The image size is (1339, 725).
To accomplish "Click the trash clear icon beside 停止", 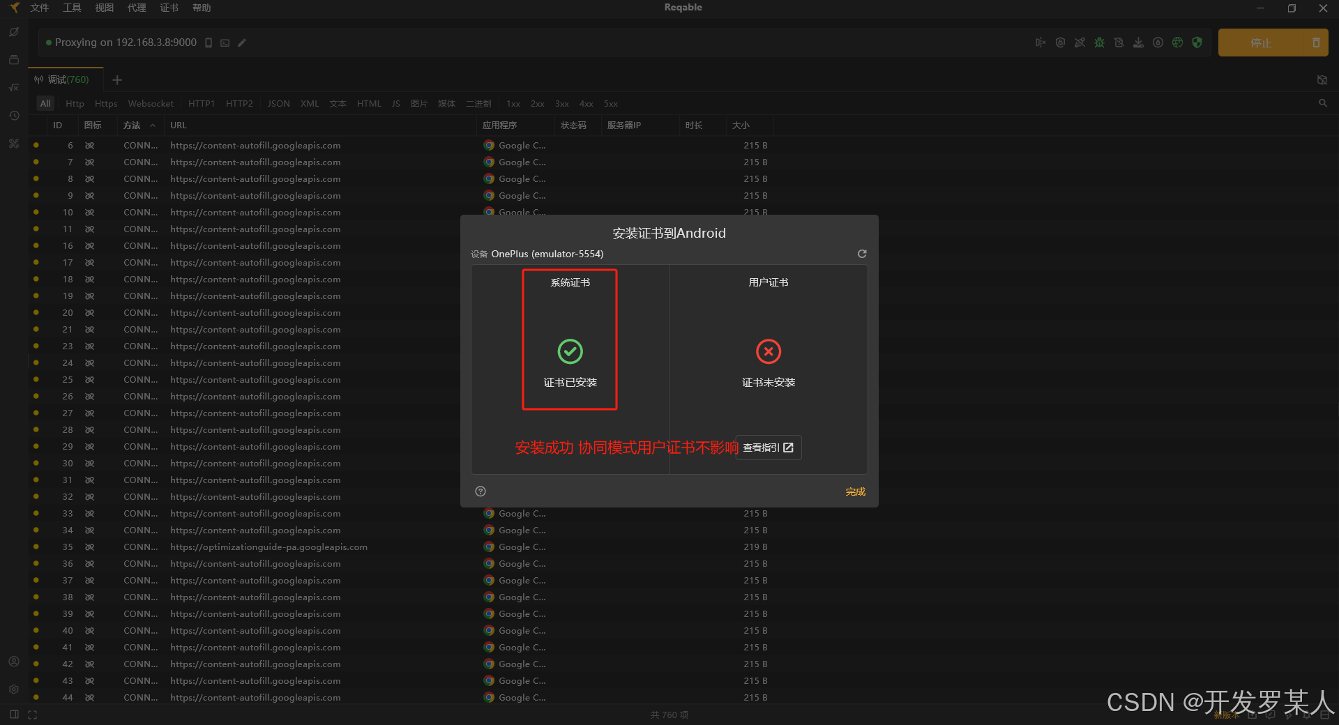I will [x=1316, y=43].
